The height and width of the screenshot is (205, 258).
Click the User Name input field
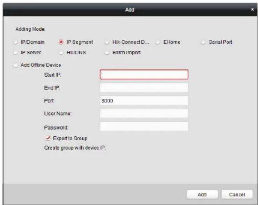pyautogui.click(x=144, y=113)
